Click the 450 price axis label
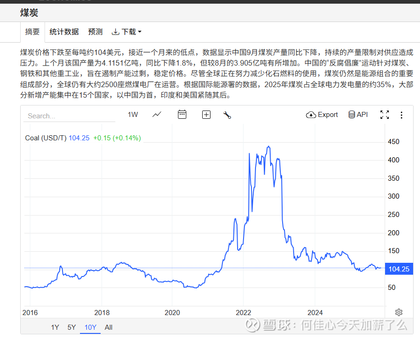 [393, 142]
